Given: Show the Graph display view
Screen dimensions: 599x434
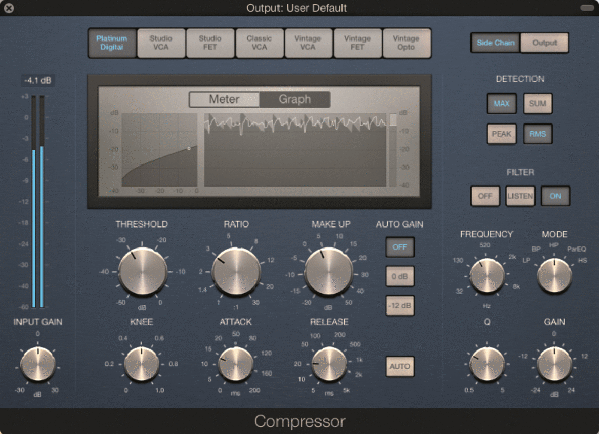Looking at the screenshot, I should click(x=294, y=99).
